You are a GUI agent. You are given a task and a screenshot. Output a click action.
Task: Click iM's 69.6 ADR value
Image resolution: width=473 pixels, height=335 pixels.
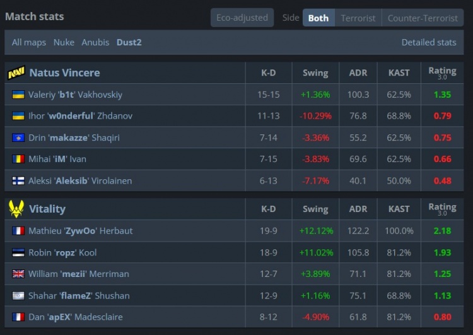(x=358, y=159)
